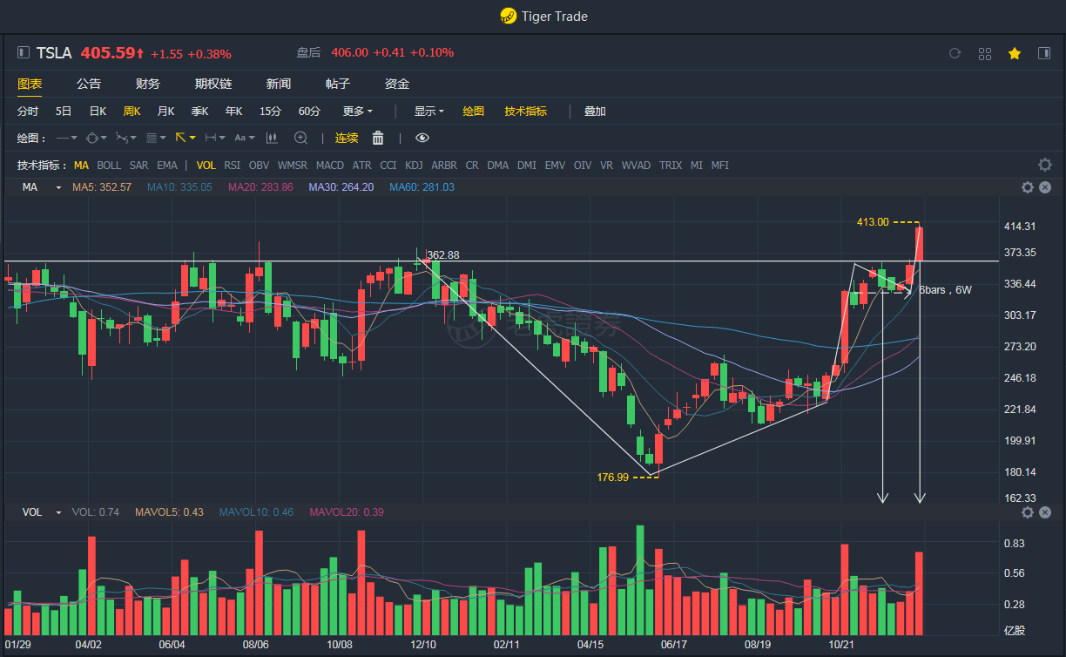Open the 图表 tab
Viewport: 1066px width, 657px height.
(30, 84)
